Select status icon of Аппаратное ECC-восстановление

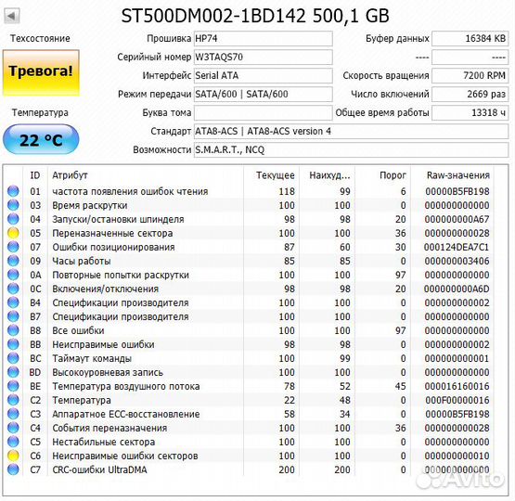click(13, 414)
